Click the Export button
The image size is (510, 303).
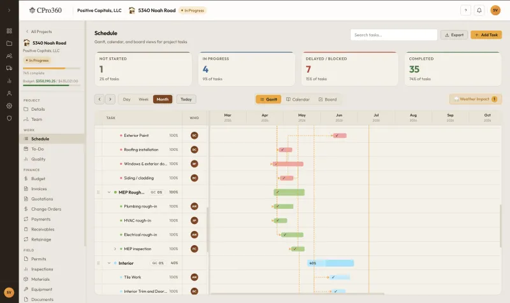tap(454, 35)
